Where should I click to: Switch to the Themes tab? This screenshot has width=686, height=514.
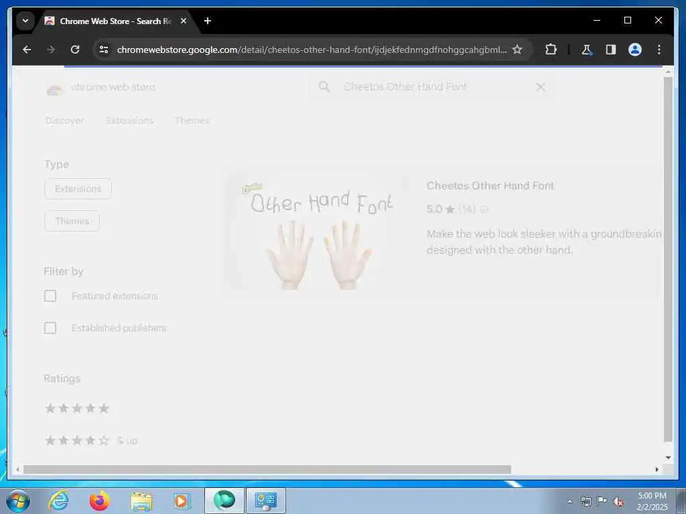pos(192,120)
